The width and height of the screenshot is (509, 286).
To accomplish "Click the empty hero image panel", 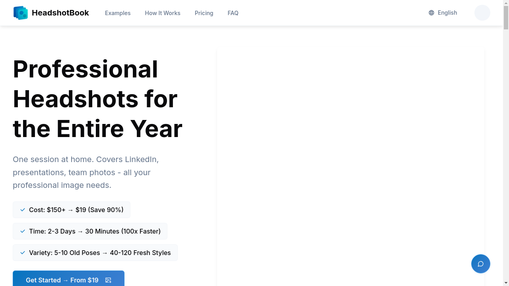I will [x=351, y=168].
